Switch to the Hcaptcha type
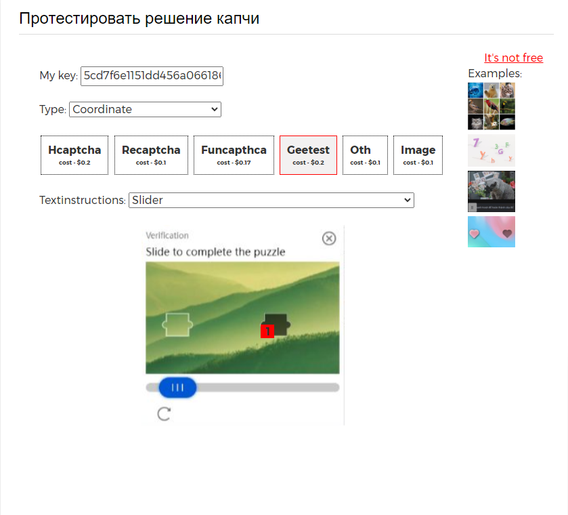 [x=74, y=154]
